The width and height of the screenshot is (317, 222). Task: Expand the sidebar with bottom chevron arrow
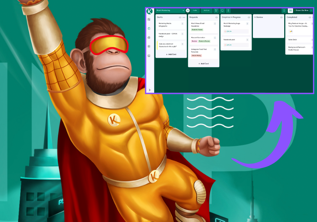click(149, 90)
